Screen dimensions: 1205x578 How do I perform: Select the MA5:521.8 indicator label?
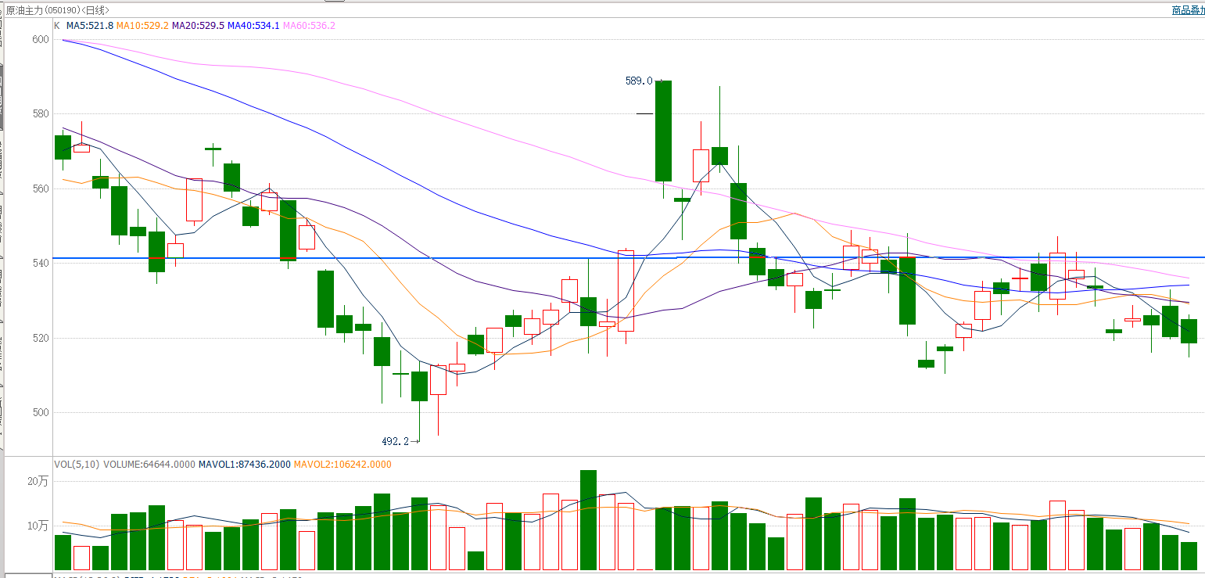point(89,26)
